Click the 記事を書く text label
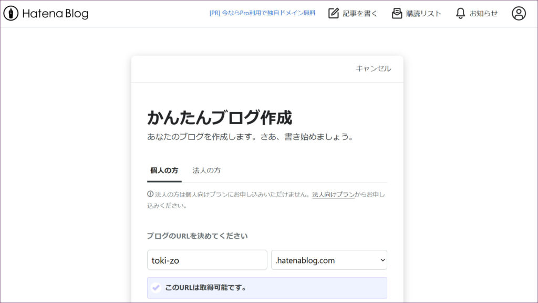The width and height of the screenshot is (538, 303). click(x=360, y=14)
